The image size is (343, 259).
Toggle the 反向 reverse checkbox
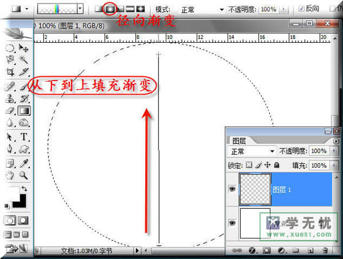(301, 9)
